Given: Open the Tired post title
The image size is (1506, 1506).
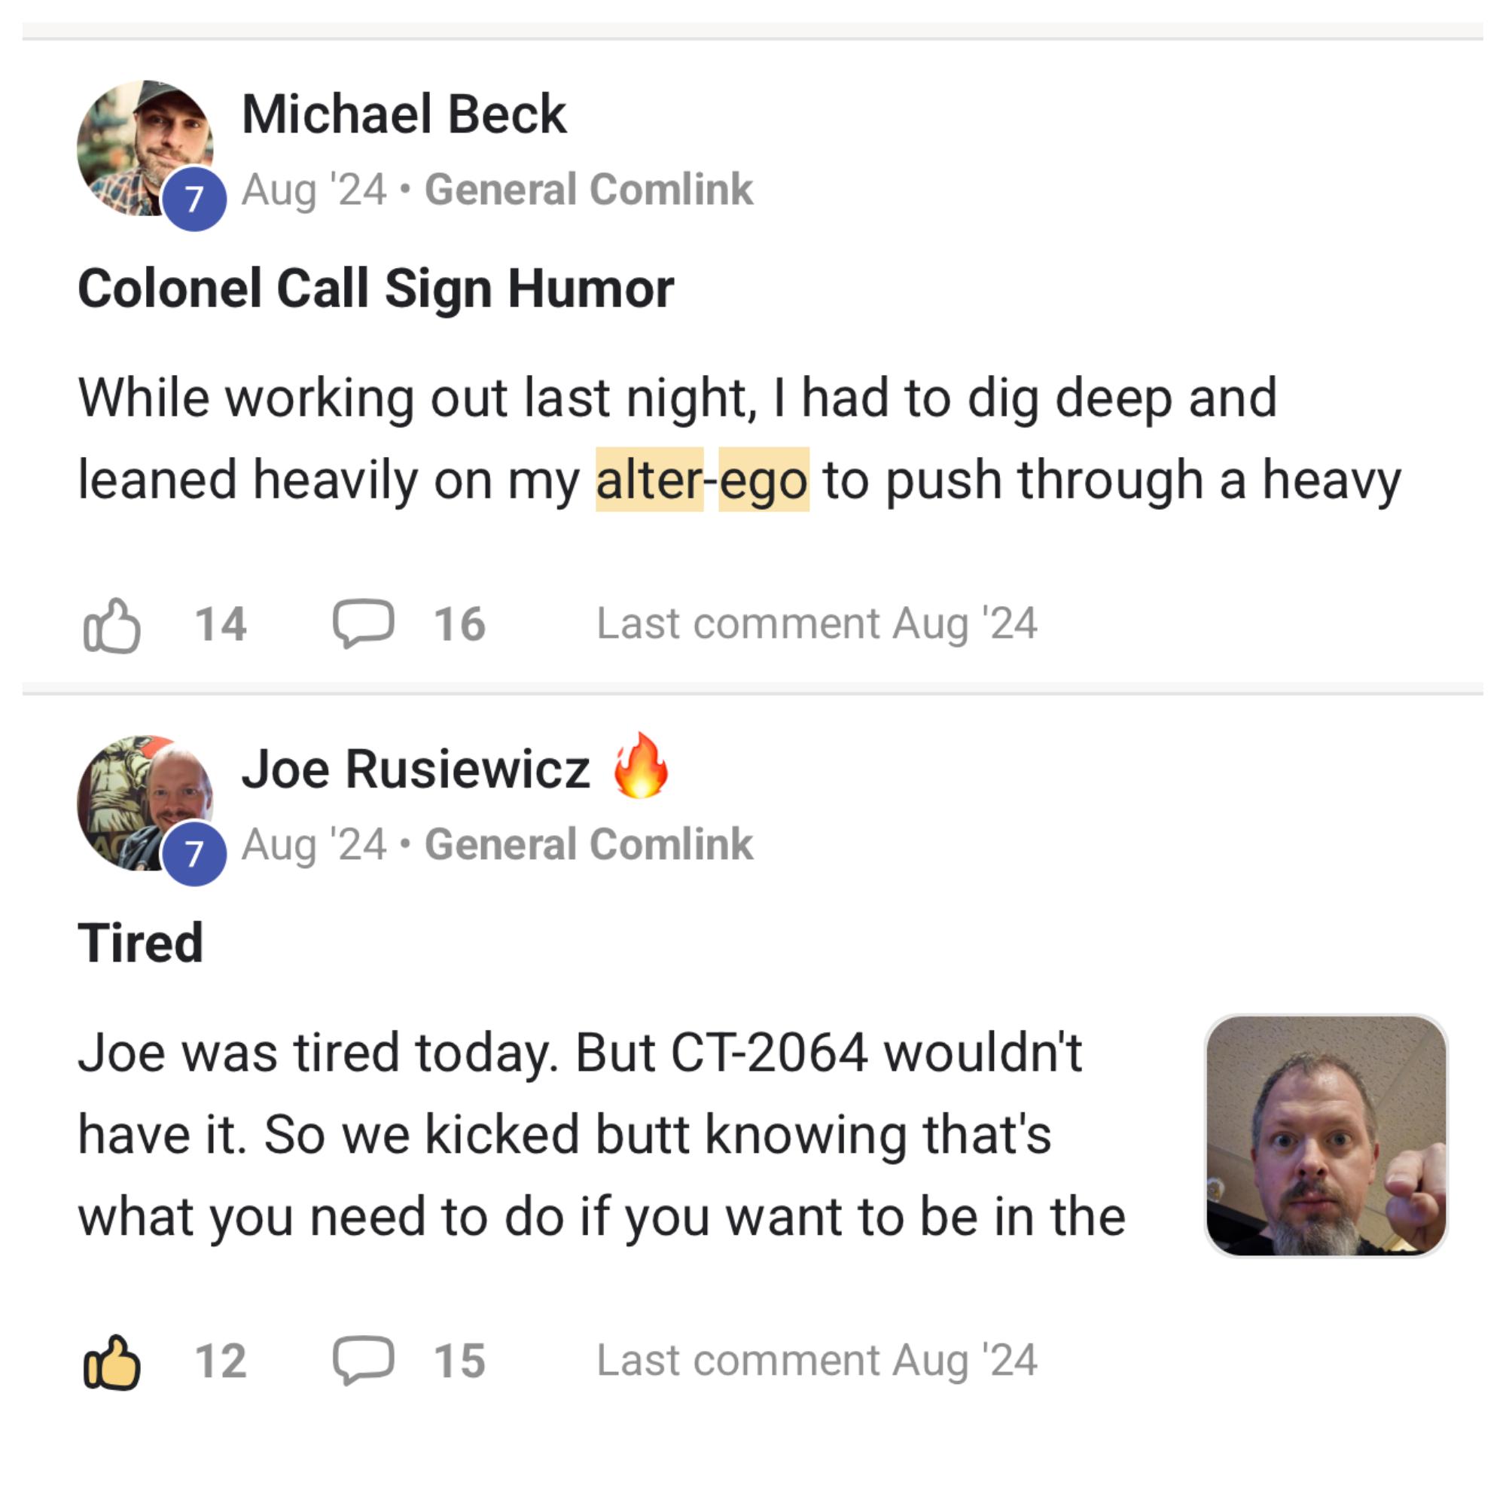Looking at the screenshot, I should (x=140, y=943).
